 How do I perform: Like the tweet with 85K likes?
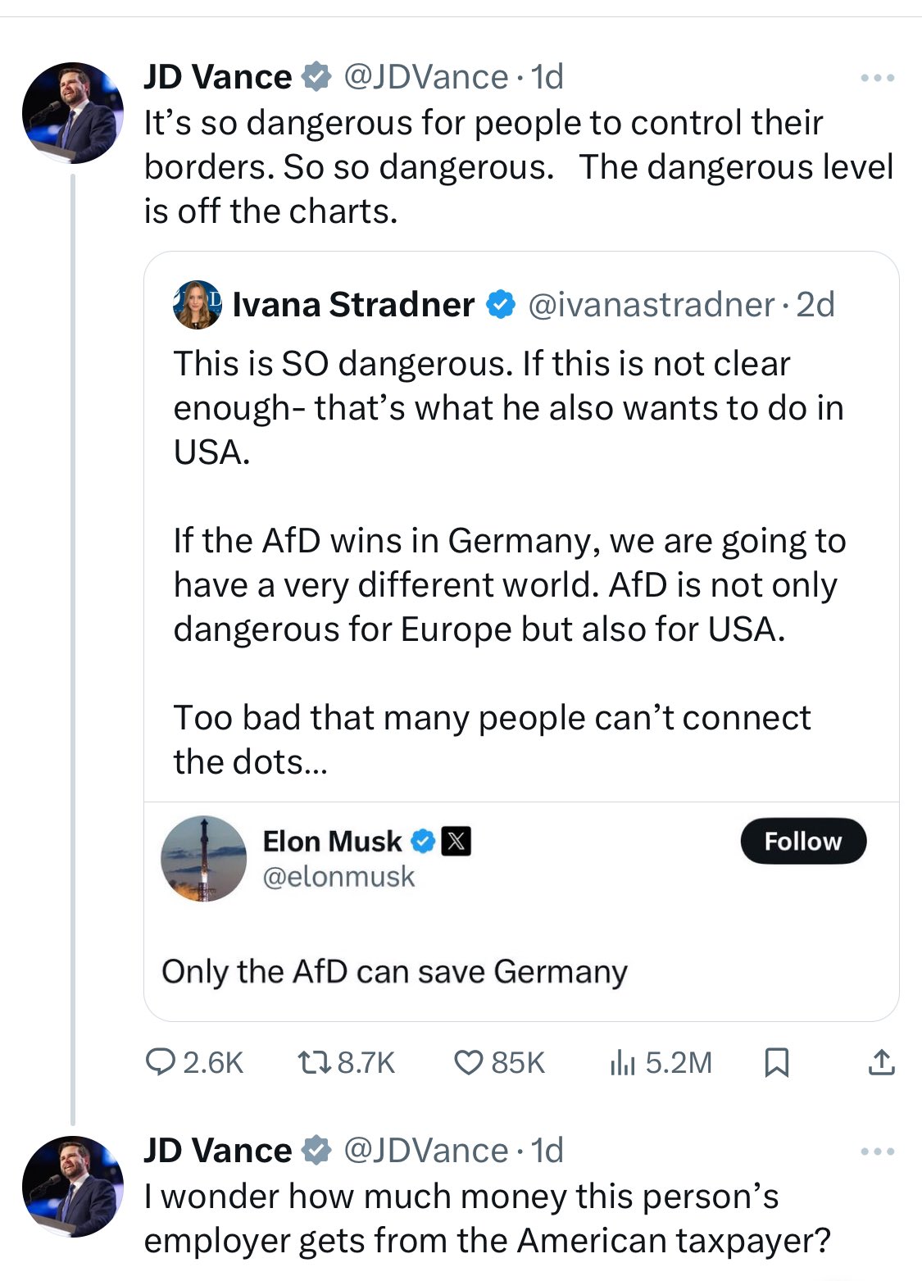point(468,1062)
